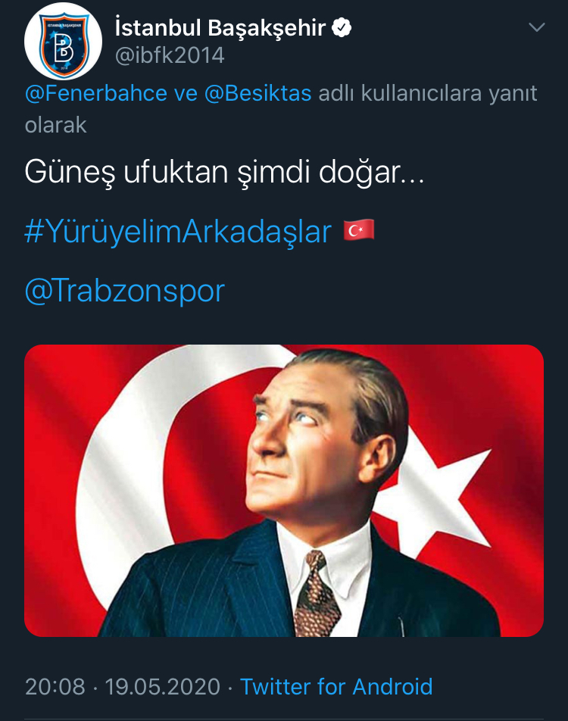The height and width of the screenshot is (721, 568).
Task: View the attached portrait photo
Action: pos(284,491)
